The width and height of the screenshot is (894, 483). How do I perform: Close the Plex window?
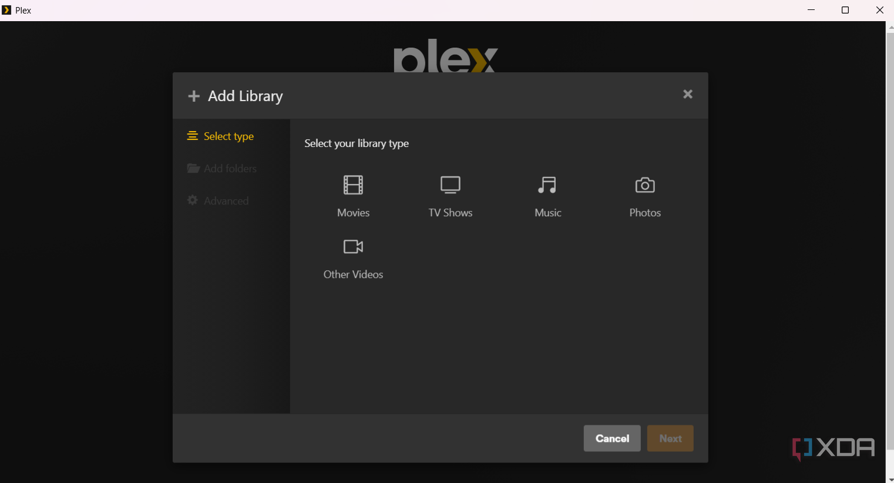click(x=879, y=10)
